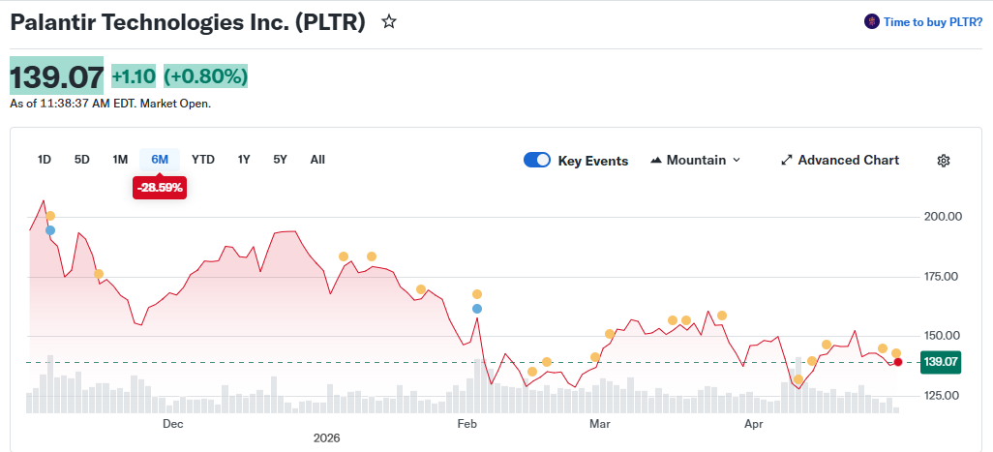Image resolution: width=993 pixels, height=452 pixels.
Task: Click the blue event marker at chart start
Action: click(x=50, y=230)
